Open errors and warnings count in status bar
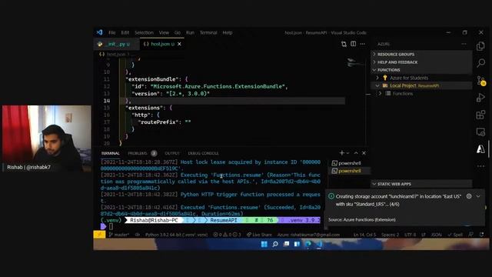The image size is (492, 277). (x=228, y=235)
